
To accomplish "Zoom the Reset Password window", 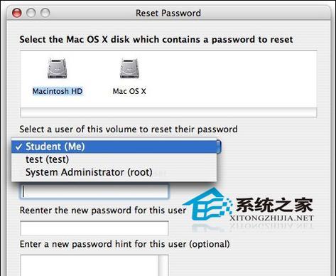I will pos(45,13).
